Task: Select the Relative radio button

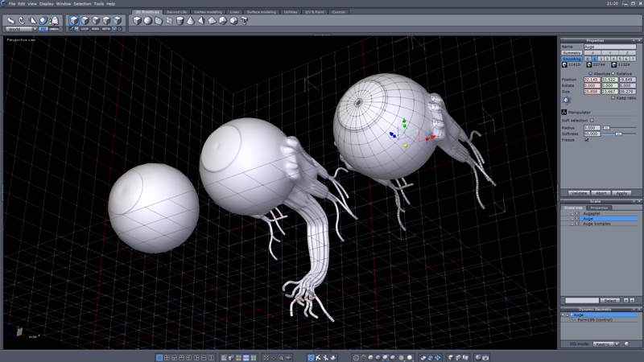Action: [x=611, y=73]
